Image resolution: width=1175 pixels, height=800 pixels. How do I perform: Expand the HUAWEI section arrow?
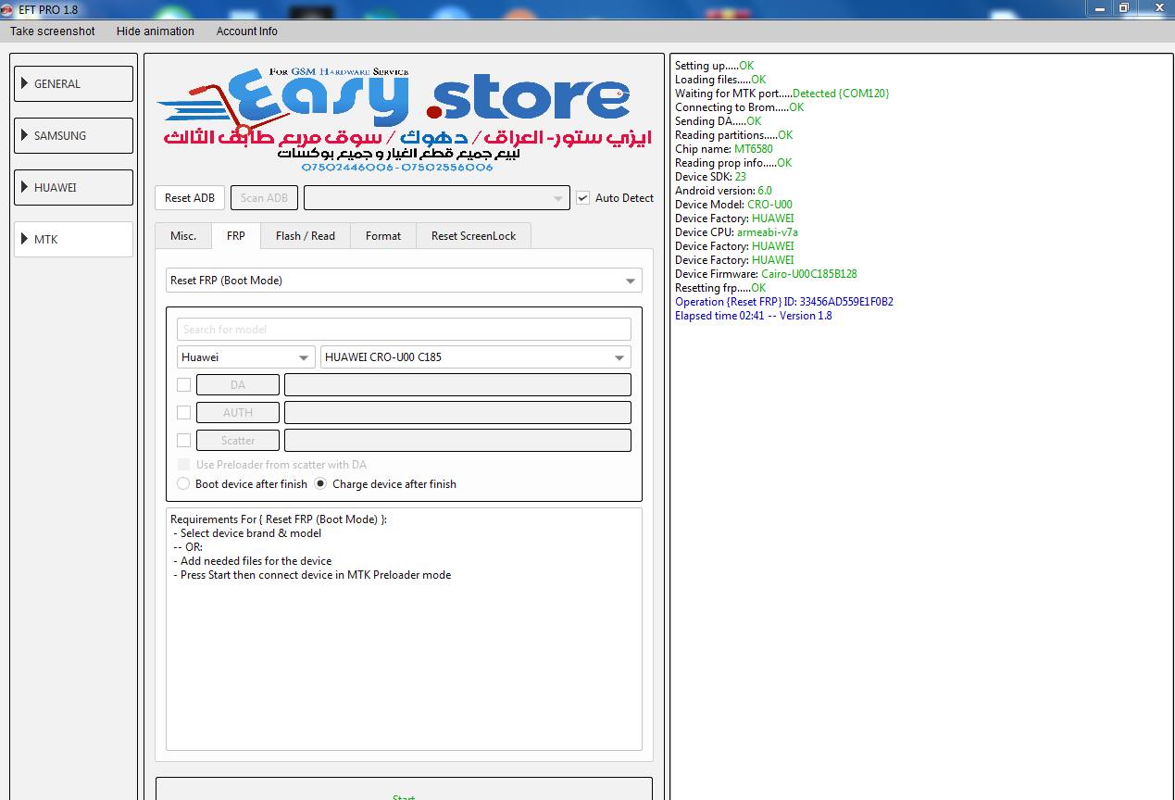click(24, 187)
